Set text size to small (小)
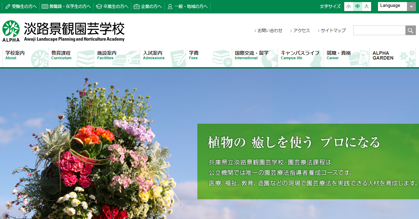The width and height of the screenshot is (419, 219). tap(349, 7)
